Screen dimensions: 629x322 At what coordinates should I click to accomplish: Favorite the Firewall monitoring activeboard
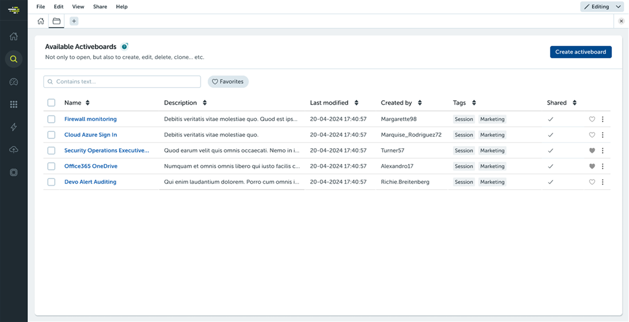pyautogui.click(x=592, y=119)
